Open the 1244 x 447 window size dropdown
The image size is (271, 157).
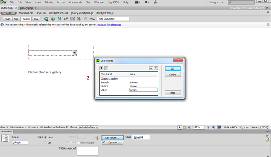point(231,127)
